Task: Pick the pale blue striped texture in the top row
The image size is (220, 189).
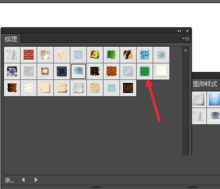Action: click(x=161, y=55)
